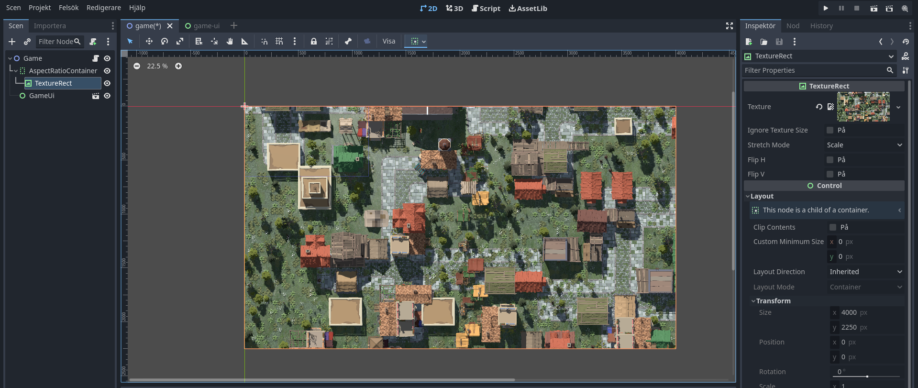Focus the Filter Nodes search field

(60, 42)
